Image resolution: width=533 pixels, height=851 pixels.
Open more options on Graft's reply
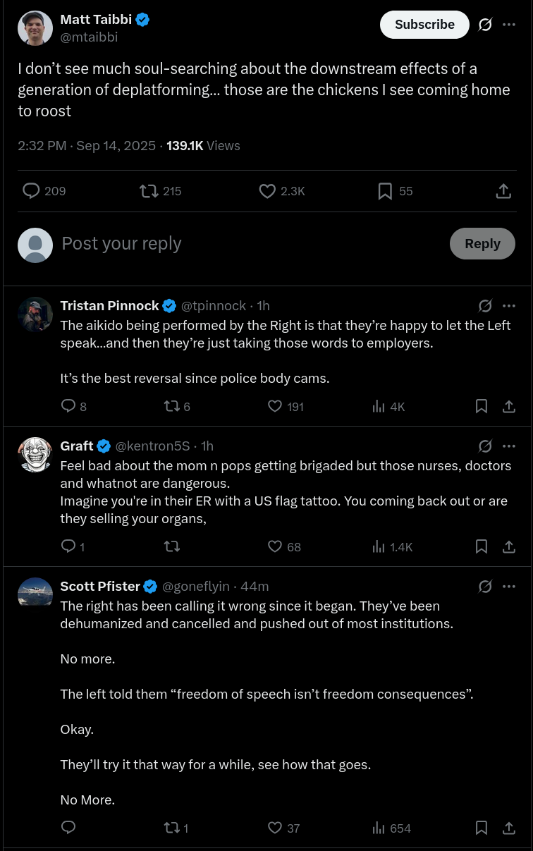tap(509, 446)
